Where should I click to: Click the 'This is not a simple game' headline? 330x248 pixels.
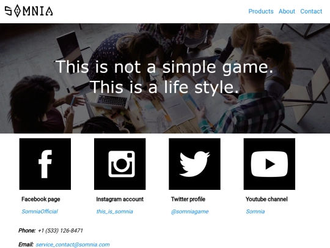click(164, 67)
